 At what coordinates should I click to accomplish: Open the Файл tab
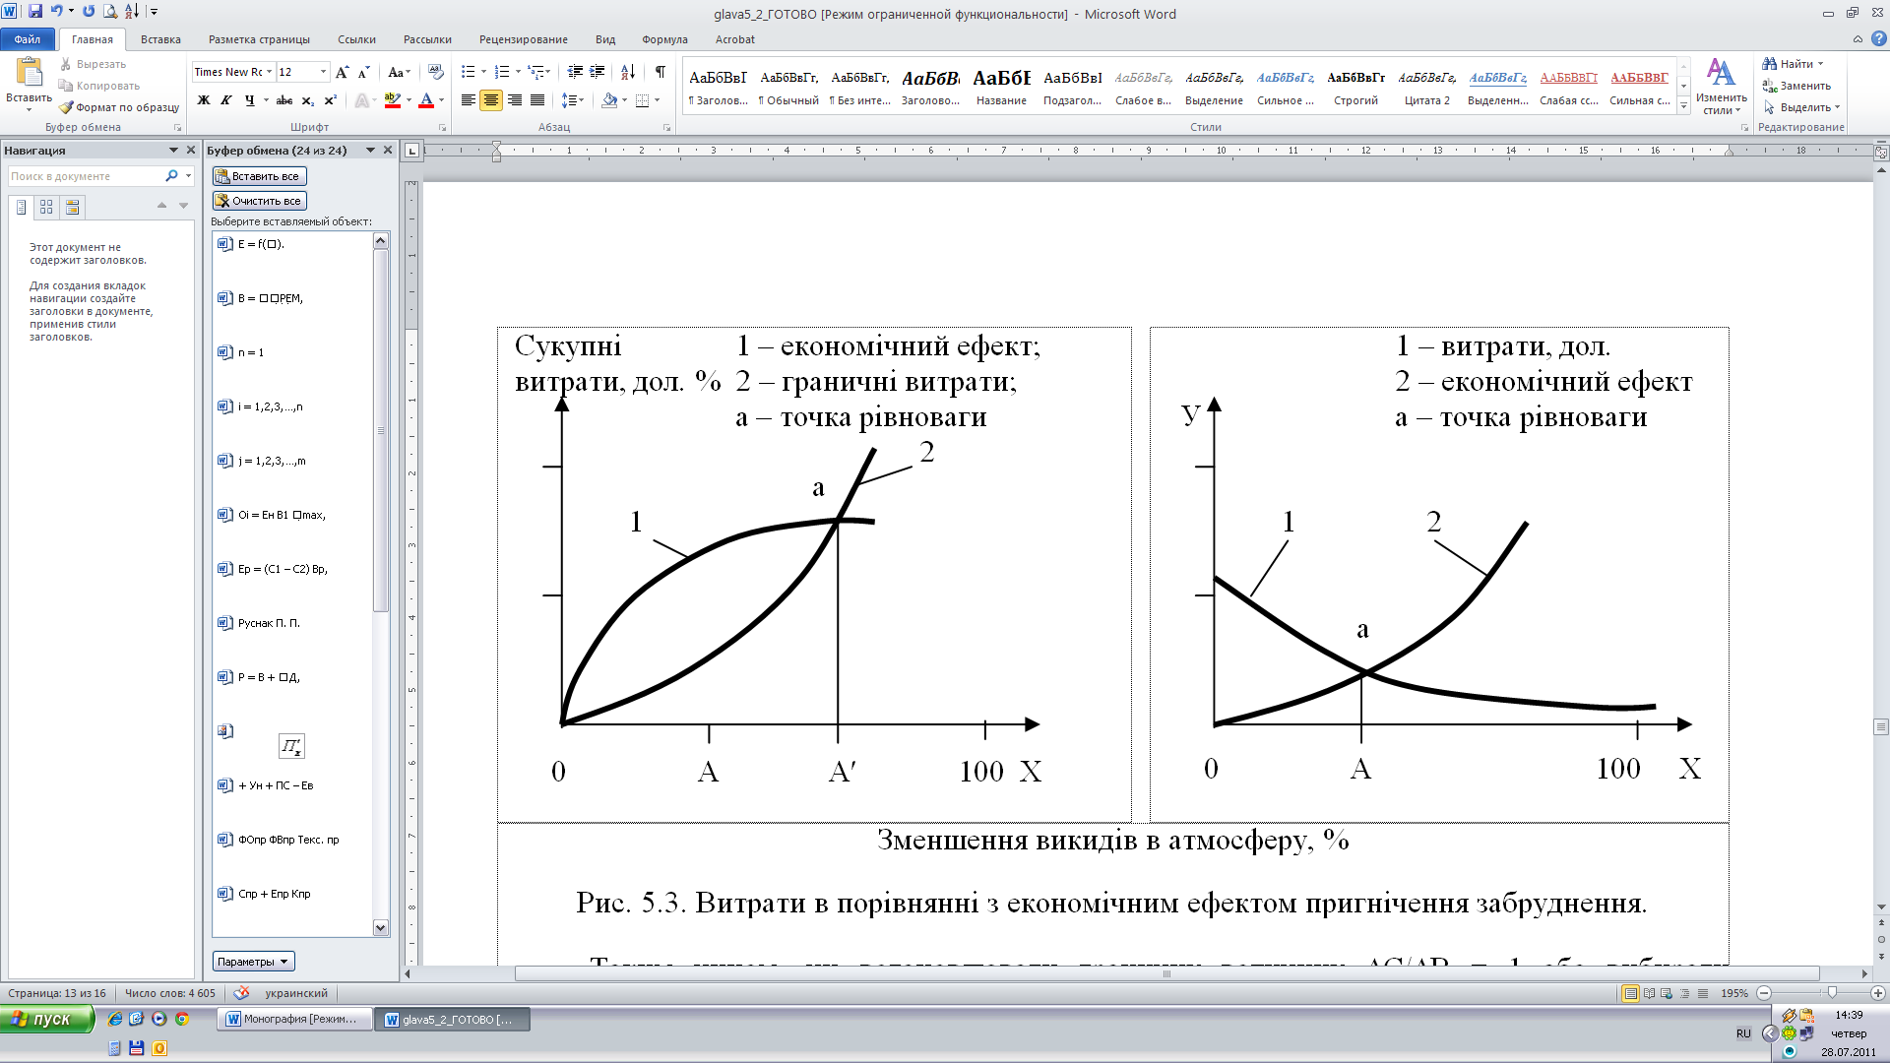pos(28,39)
